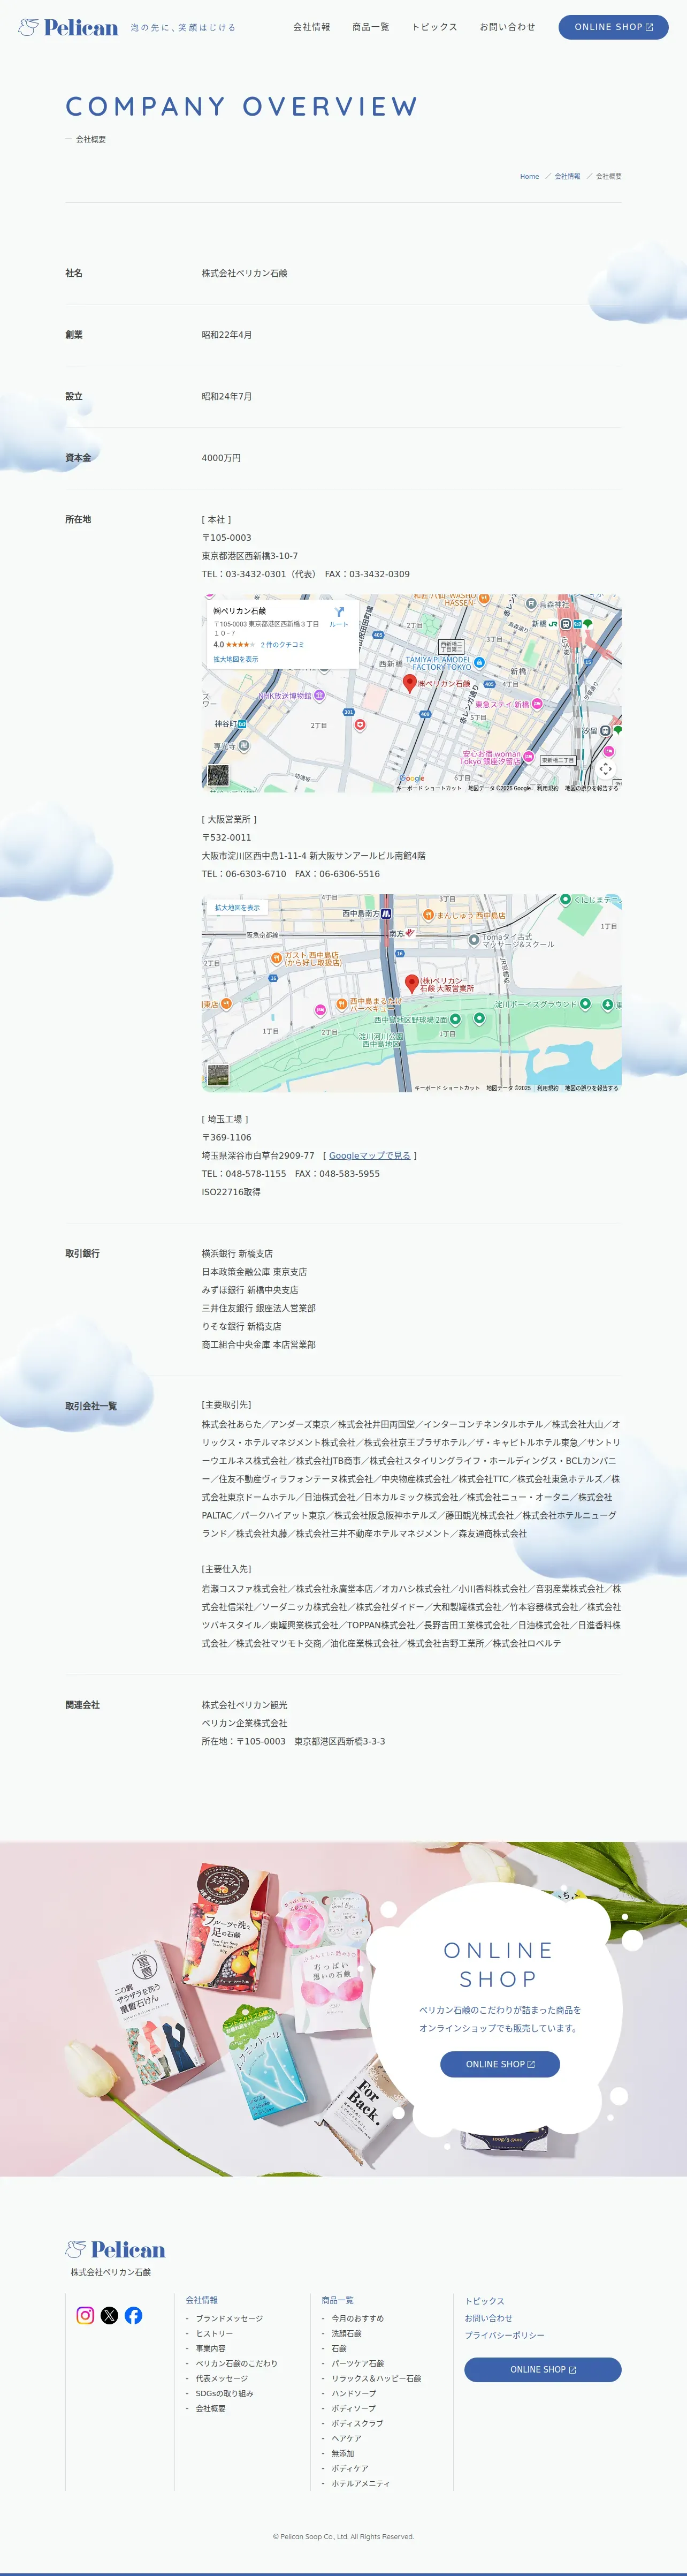Open the Facebook icon in the footer
687x2576 pixels.
(134, 2315)
